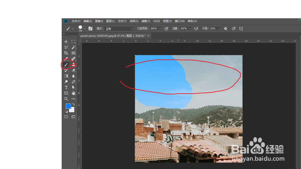
Task: Select the Pen tool
Action: click(73, 82)
